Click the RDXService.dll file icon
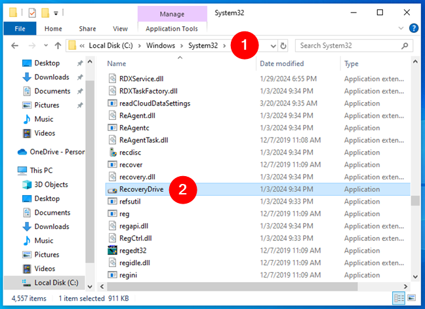 pyautogui.click(x=112, y=79)
